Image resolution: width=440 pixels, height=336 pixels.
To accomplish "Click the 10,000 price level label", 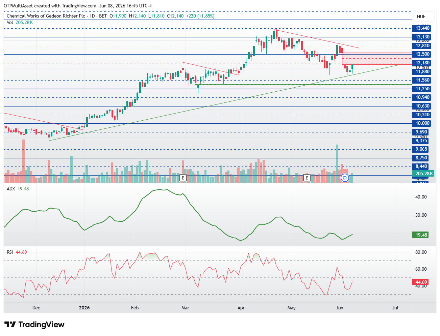I will coord(422,123).
